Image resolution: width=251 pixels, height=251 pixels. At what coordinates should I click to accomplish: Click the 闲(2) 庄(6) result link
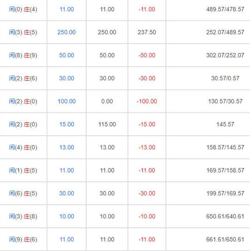click(x=23, y=78)
